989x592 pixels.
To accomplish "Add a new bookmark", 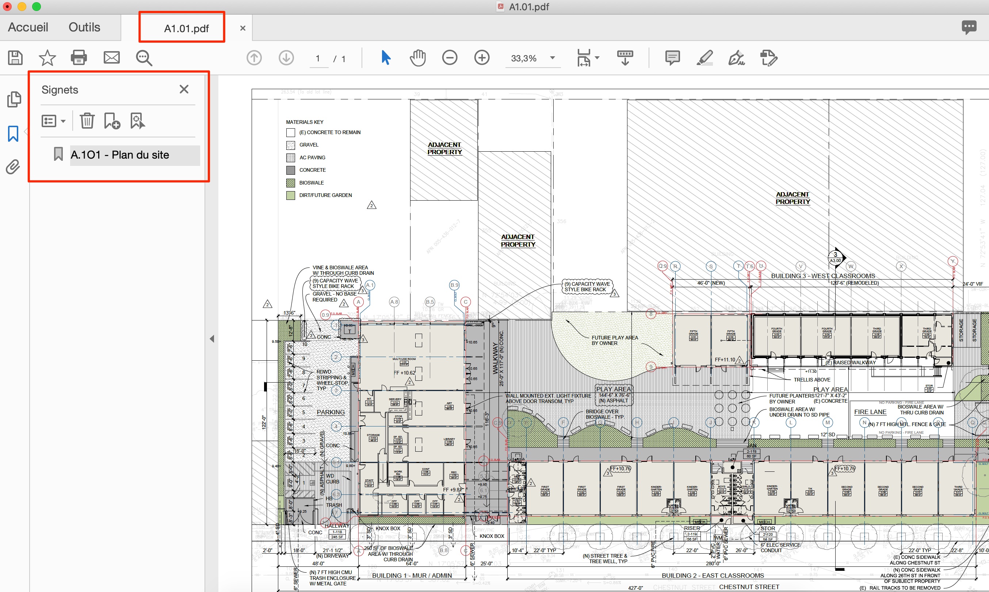I will point(112,121).
